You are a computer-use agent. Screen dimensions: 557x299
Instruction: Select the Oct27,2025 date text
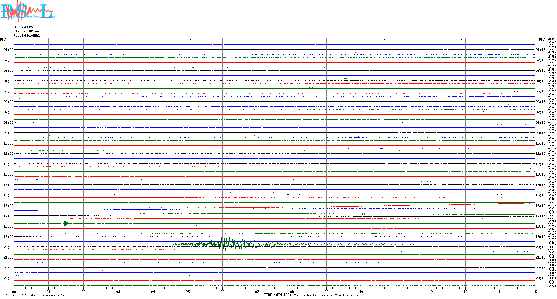click(23, 27)
